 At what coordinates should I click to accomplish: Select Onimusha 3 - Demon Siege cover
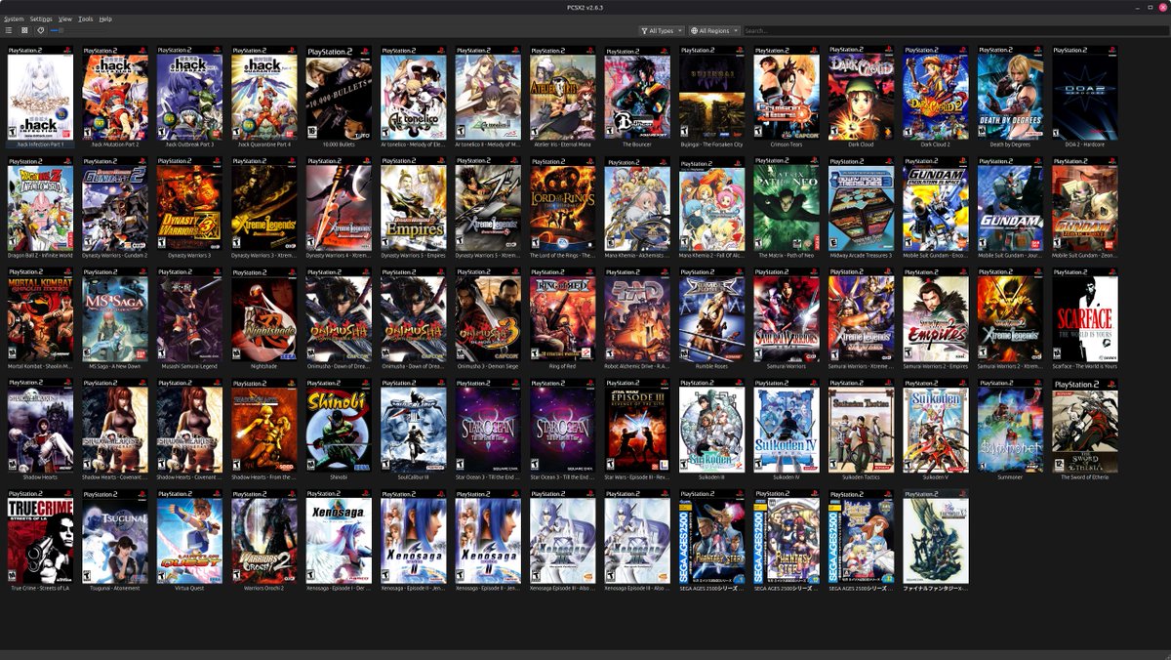488,315
